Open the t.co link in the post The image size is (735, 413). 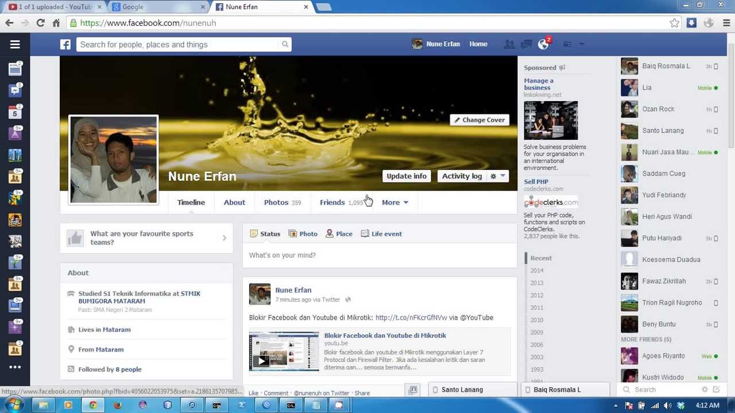point(411,318)
